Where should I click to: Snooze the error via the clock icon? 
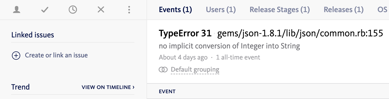pyautogui.click(x=73, y=10)
